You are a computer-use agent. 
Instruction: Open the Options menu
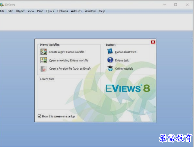click(63, 11)
